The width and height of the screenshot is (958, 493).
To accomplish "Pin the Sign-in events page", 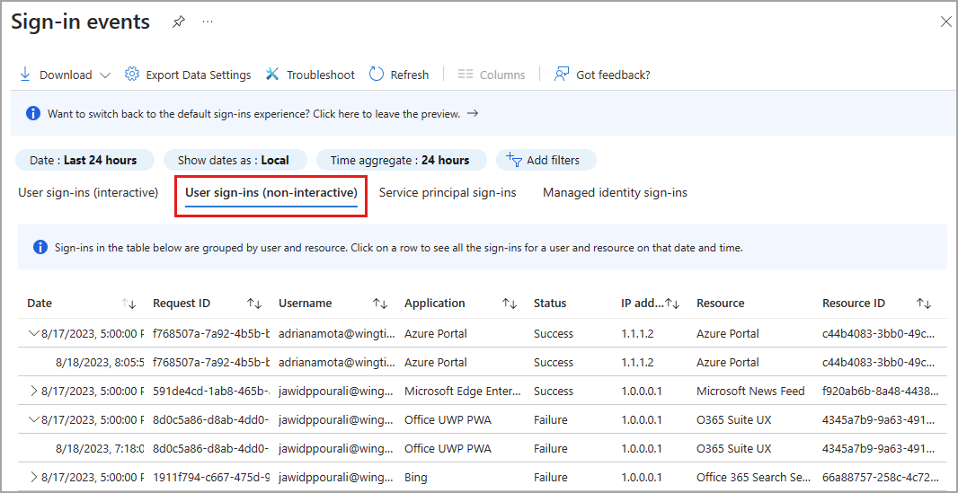I will point(179,22).
